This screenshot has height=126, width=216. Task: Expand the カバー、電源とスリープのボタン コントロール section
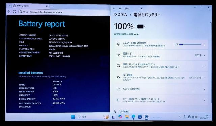point(161,100)
